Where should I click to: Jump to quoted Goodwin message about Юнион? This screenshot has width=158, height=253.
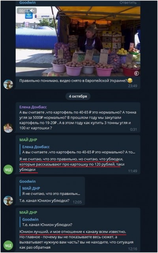point(48,222)
